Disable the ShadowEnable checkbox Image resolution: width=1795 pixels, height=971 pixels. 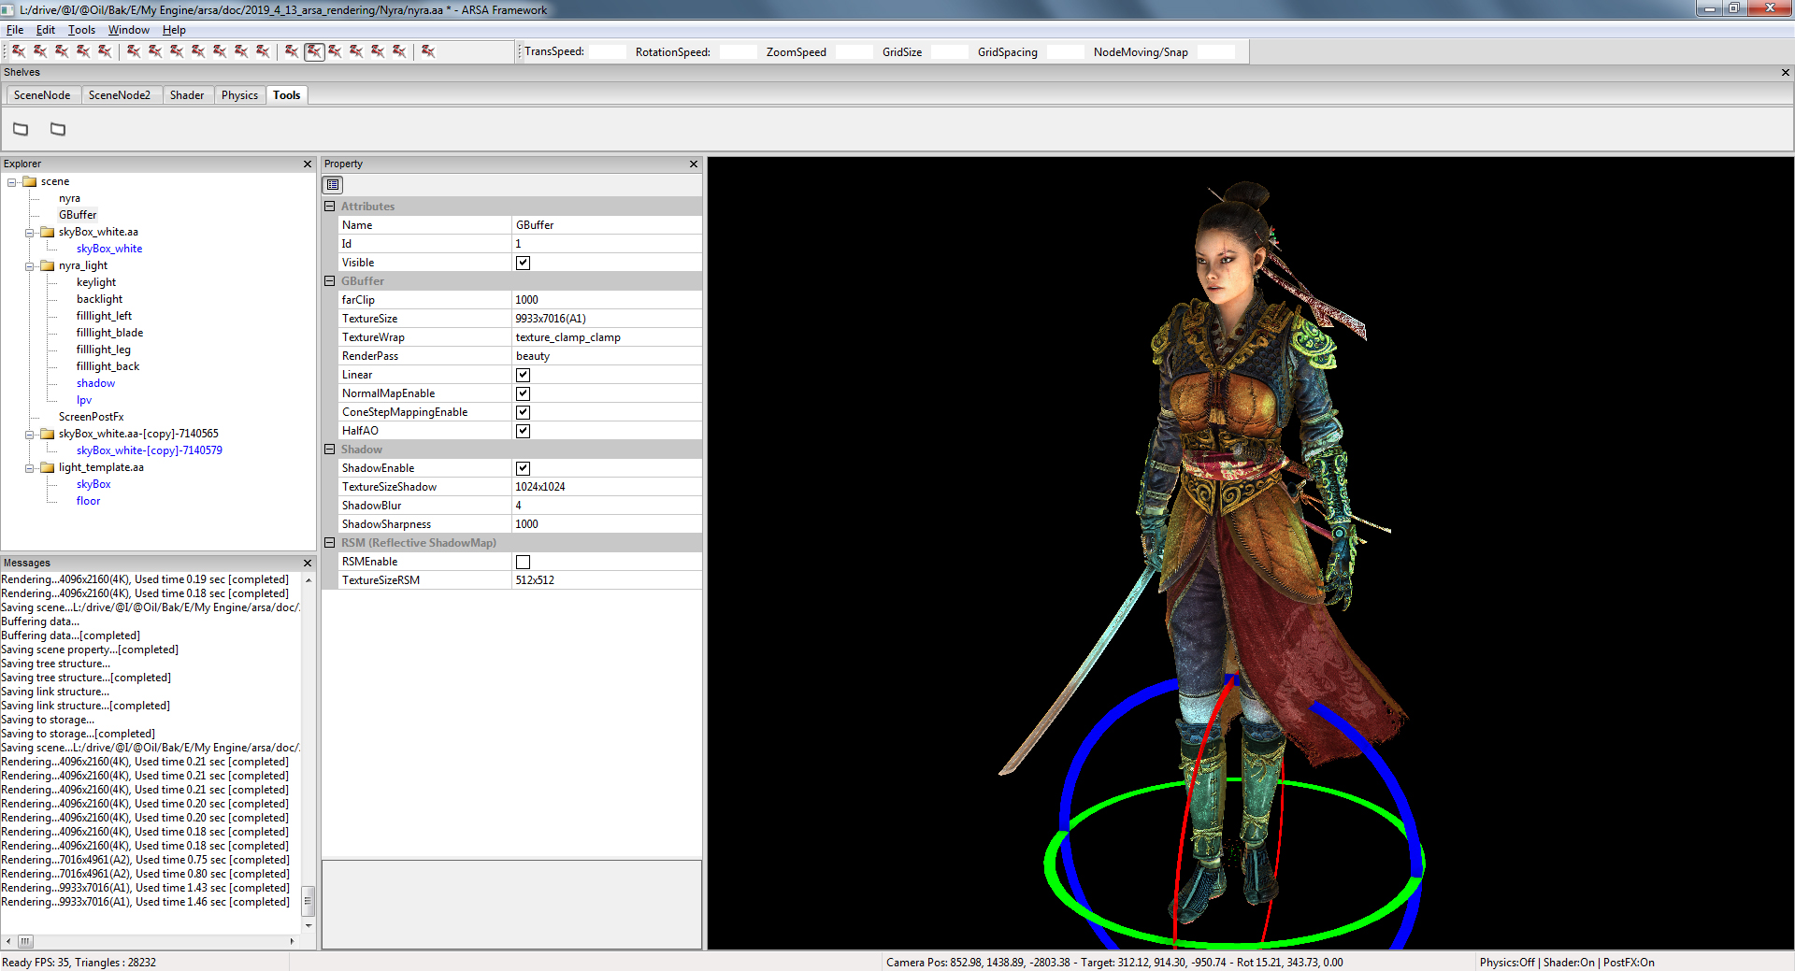[x=523, y=468]
